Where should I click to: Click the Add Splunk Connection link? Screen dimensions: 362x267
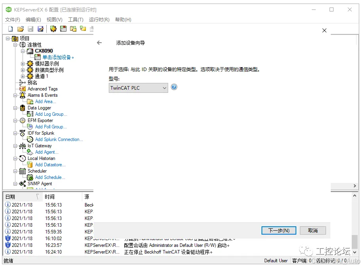coord(59,139)
